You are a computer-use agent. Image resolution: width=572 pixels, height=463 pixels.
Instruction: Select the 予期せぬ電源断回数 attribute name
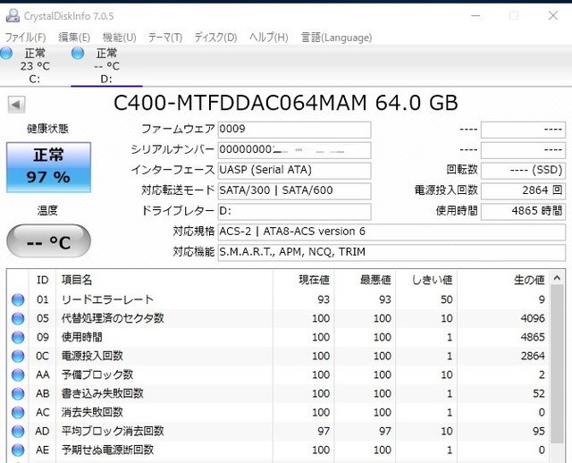107,450
